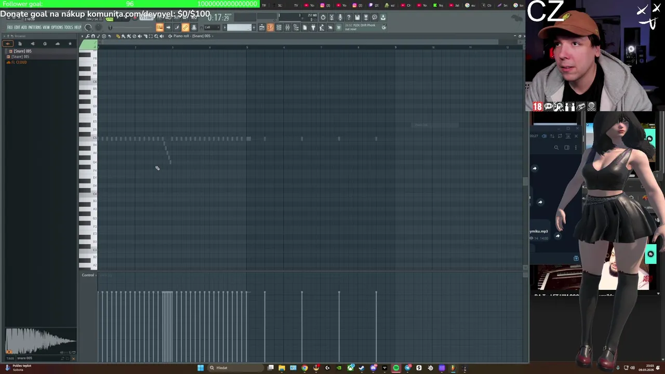Toggle the highlighted link chain icon
Screen dimensions: 665x374
(x=185, y=27)
